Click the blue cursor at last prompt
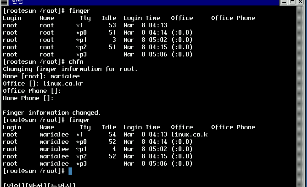The image size is (307, 187). coord(70,171)
